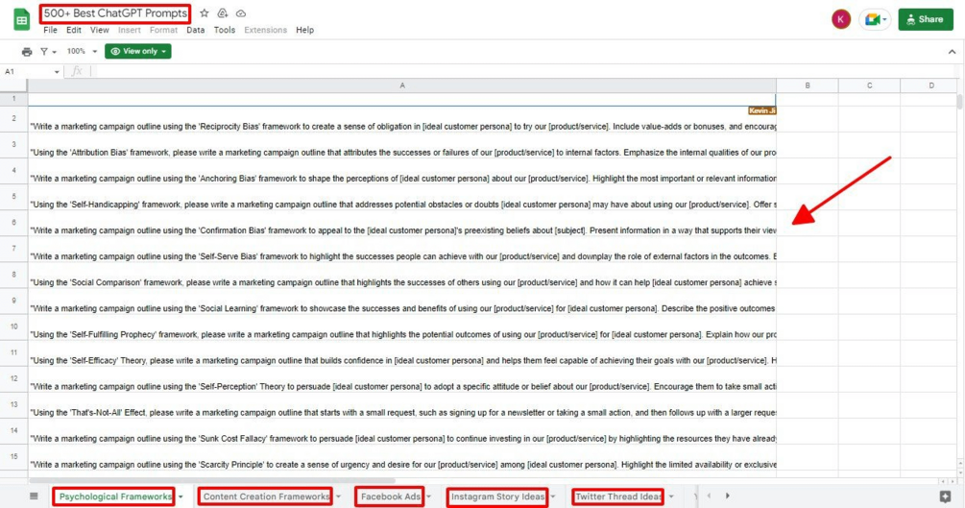Start a Google Meet call
The height and width of the screenshot is (508, 965).
(874, 19)
